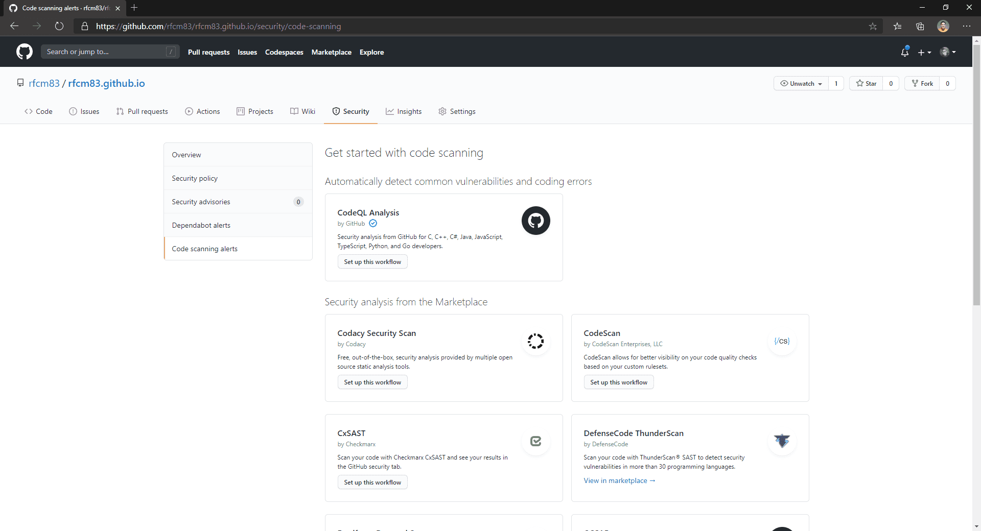The height and width of the screenshot is (531, 981).
Task: Set up the CodeQL Analysis workflow
Action: (372, 262)
